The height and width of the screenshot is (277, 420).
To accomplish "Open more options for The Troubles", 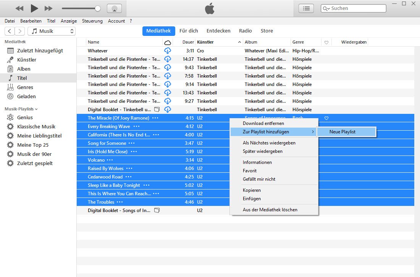I will click(x=120, y=202).
